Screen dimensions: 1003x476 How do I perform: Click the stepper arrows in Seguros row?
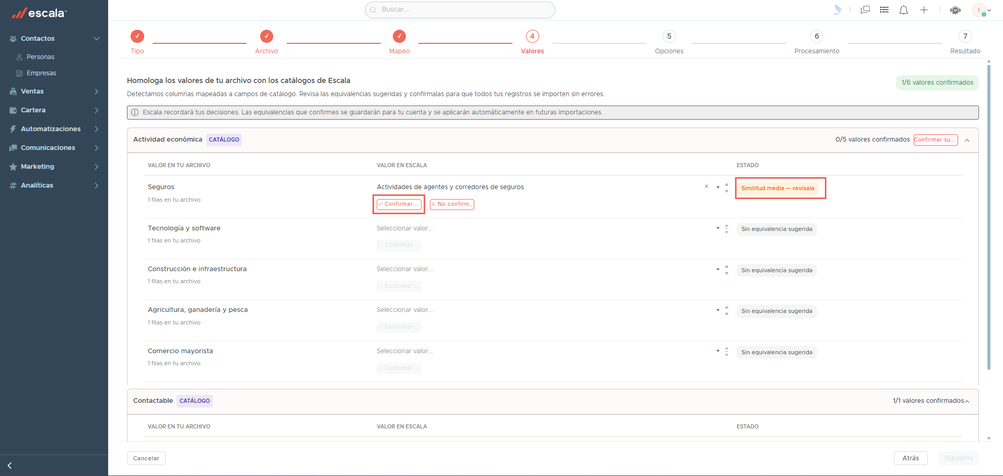point(727,188)
